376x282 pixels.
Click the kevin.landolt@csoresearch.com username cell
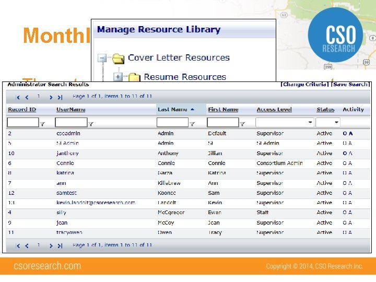click(96, 203)
